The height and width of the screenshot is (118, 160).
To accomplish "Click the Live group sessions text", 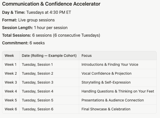I will pyautogui.click(x=36, y=20).
